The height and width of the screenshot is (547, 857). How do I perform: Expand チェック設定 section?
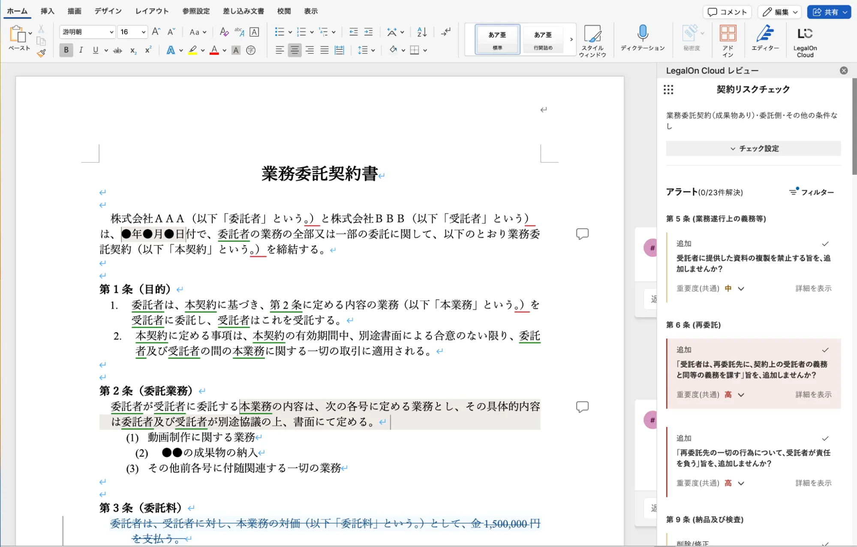click(753, 148)
